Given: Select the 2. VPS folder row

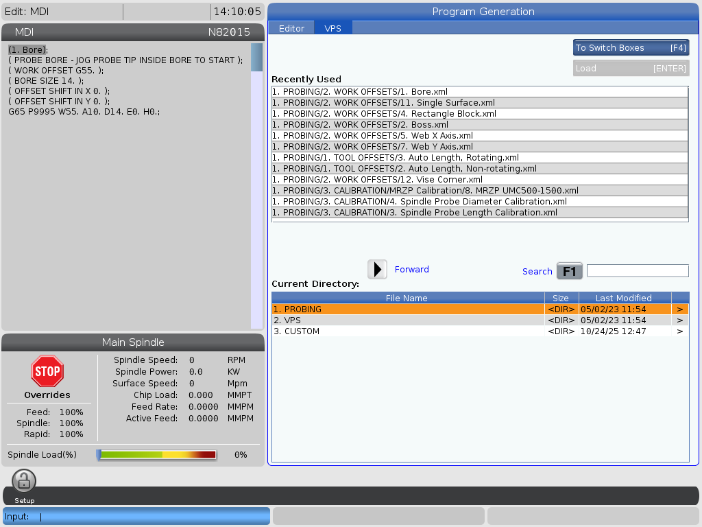Looking at the screenshot, I should [480, 320].
